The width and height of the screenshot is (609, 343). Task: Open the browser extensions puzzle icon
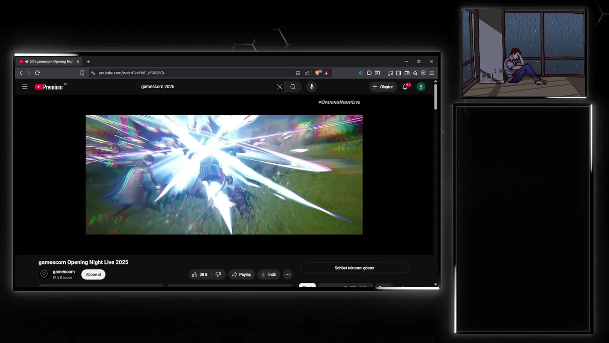pos(369,73)
